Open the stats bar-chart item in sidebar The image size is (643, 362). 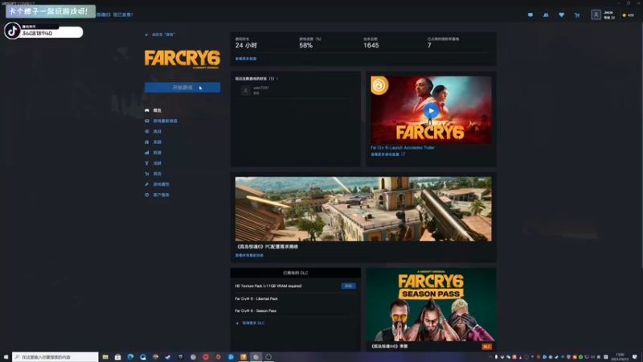(153, 153)
